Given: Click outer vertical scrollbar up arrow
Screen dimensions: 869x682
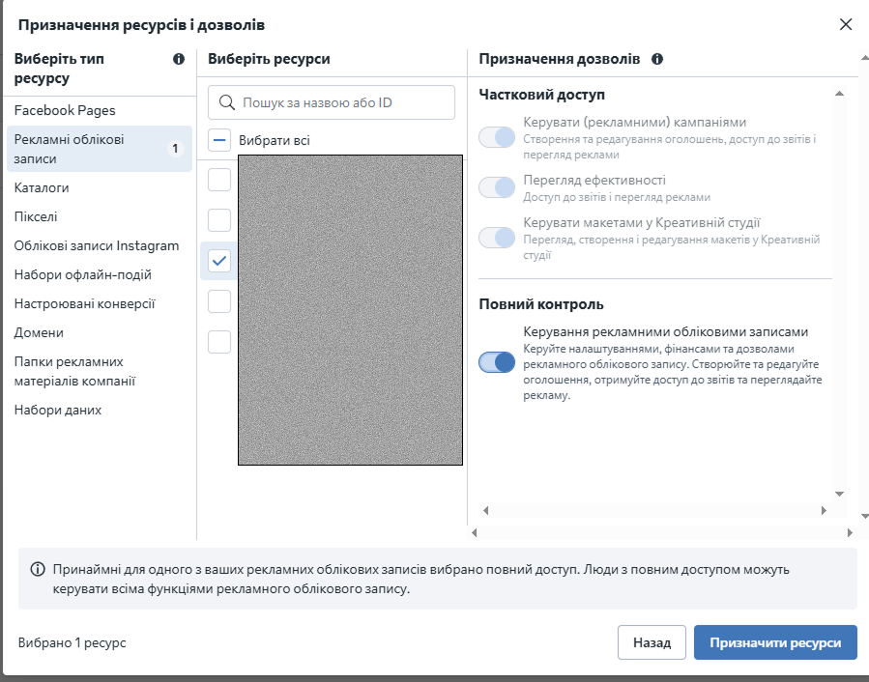Looking at the screenshot, I should (x=864, y=58).
